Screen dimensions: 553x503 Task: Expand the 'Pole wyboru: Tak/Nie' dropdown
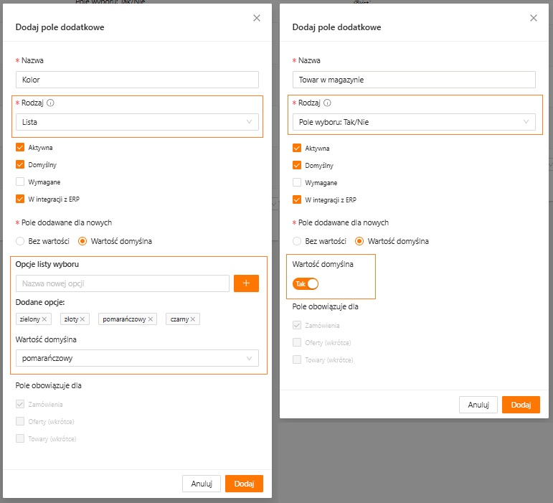(x=413, y=123)
